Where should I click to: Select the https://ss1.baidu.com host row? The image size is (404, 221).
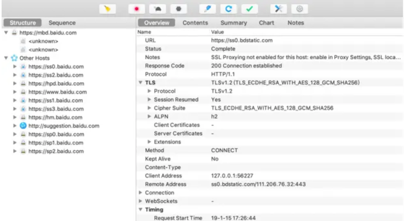(55, 100)
